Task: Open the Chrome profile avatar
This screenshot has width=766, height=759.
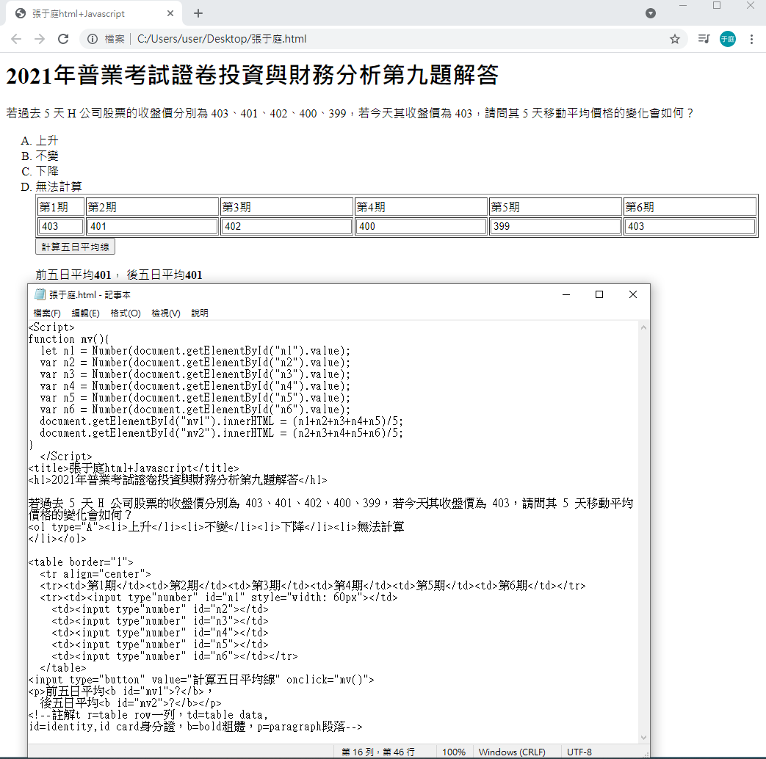Action: coord(727,39)
